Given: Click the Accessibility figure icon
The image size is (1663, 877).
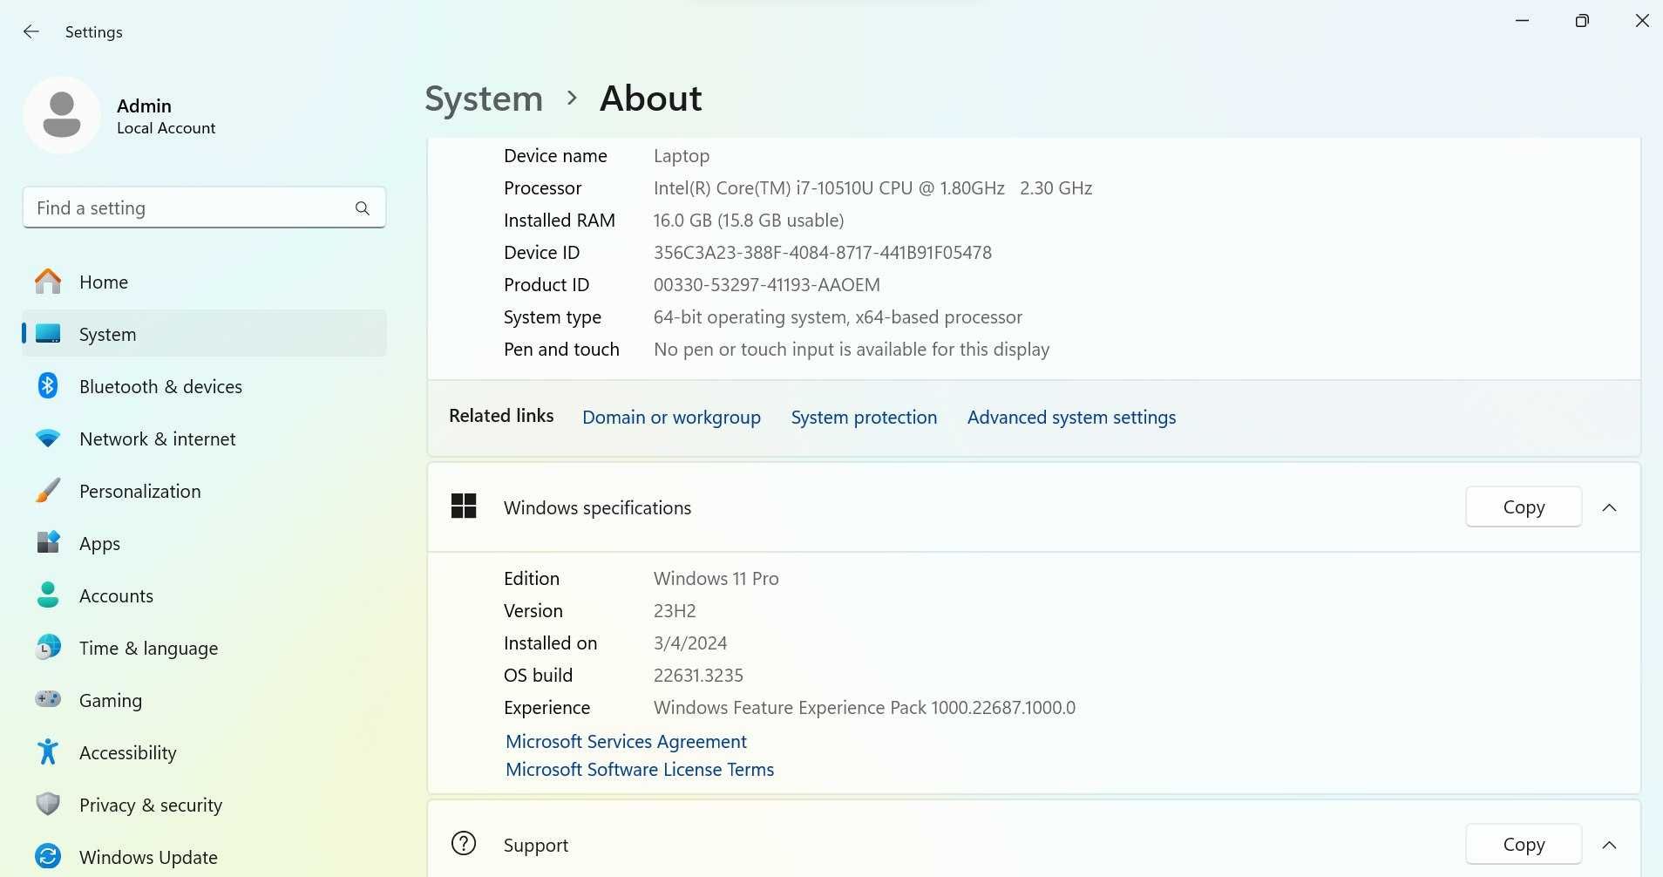Looking at the screenshot, I should point(48,751).
